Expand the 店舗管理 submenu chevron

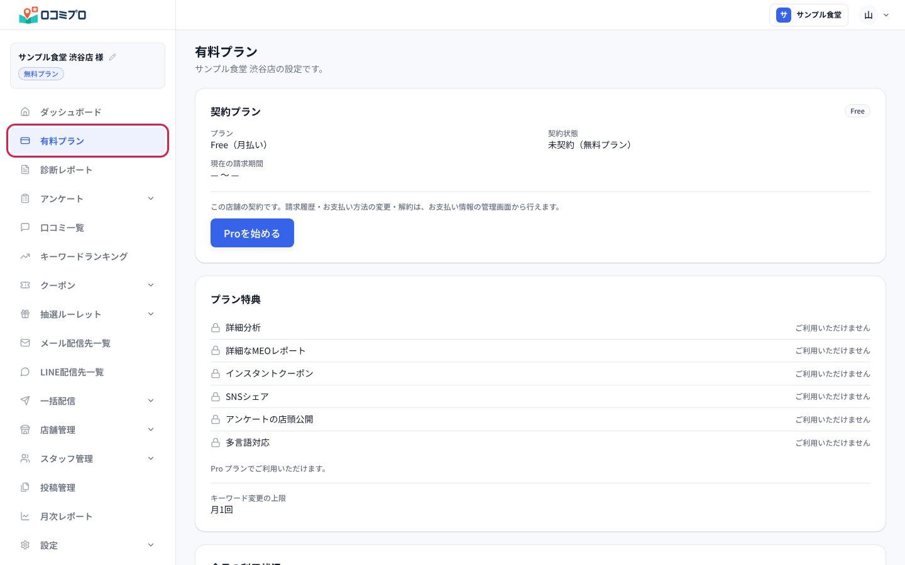(x=151, y=429)
